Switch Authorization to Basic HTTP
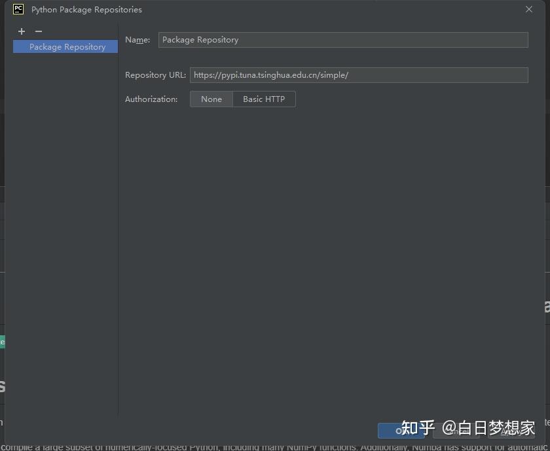The height and width of the screenshot is (451, 550). click(264, 99)
